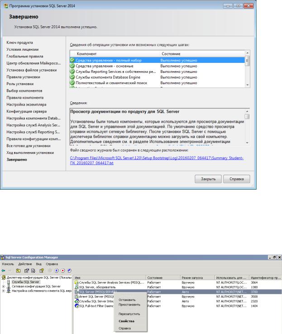Click the Restart service toolbar icon
Image resolution: width=282 pixels, height=334 pixels.
pos(69,271)
